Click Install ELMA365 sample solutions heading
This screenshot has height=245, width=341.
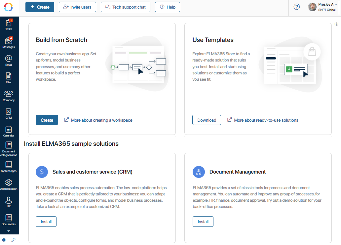[71, 144]
